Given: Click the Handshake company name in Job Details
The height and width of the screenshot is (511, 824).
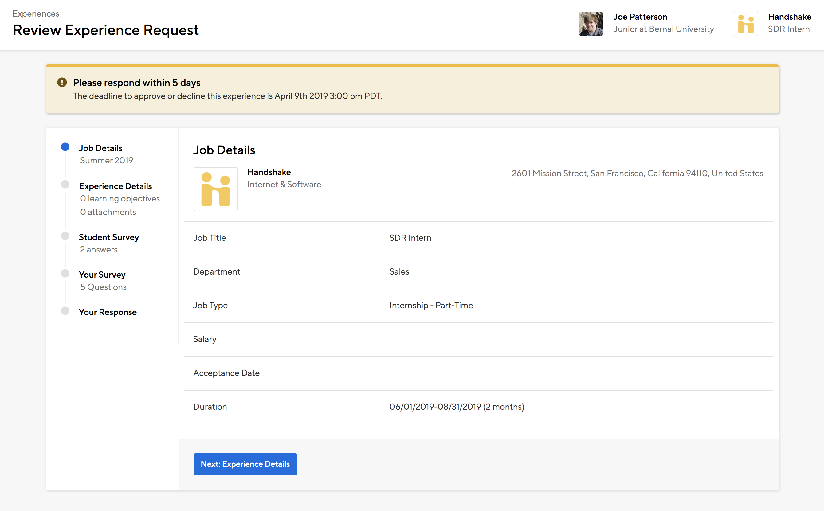Looking at the screenshot, I should [269, 172].
